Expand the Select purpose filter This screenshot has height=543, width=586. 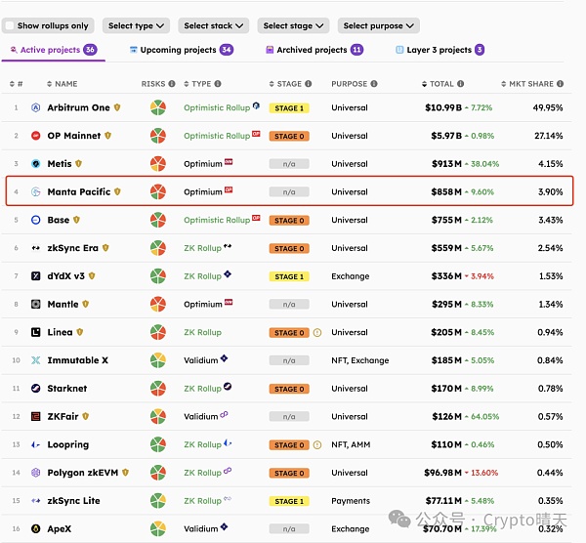[x=378, y=26]
